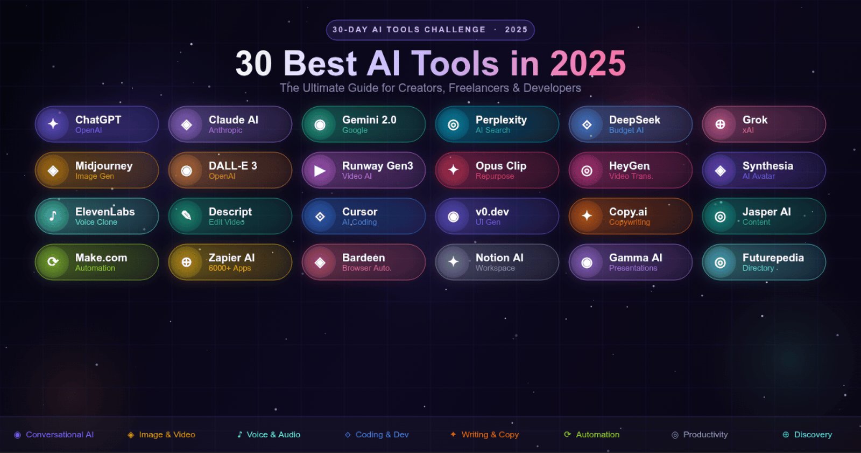Select the Discovery category

(807, 435)
